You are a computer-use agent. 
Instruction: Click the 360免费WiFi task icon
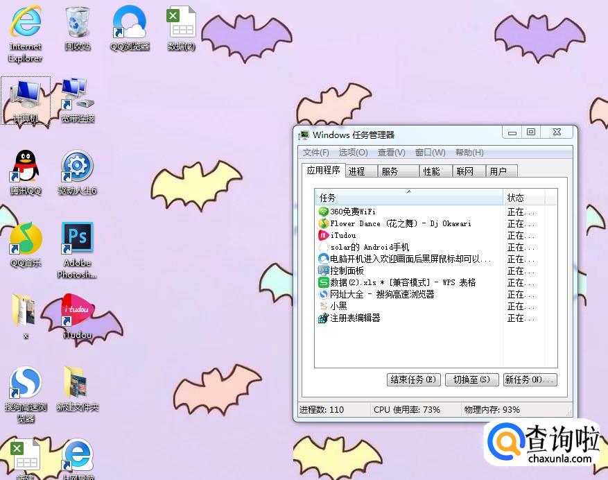323,212
